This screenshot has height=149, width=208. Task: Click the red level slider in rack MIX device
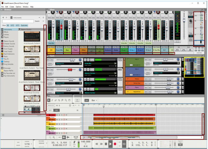point(70,70)
